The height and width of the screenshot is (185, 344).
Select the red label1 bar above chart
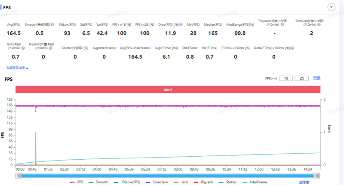(x=168, y=90)
